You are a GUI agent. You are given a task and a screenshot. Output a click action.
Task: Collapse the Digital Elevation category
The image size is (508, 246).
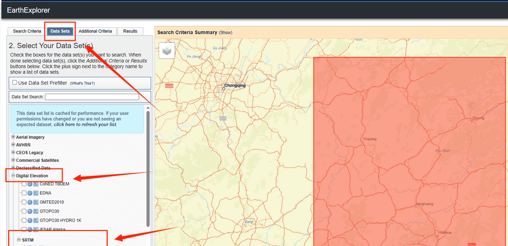click(13, 176)
